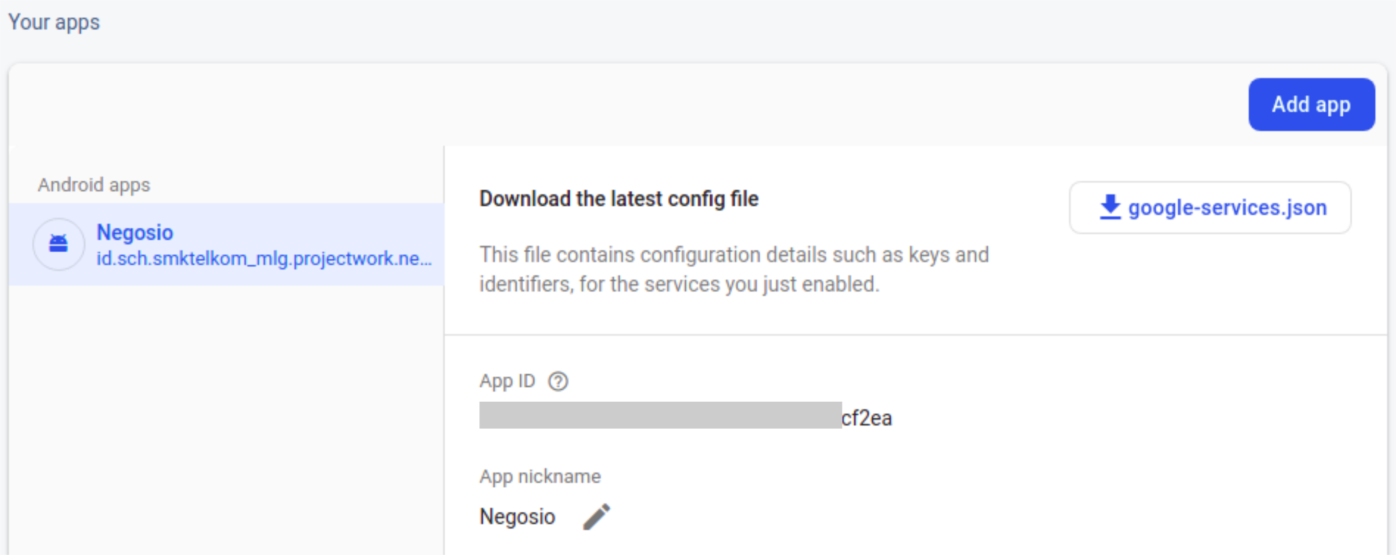Click the Negosio nickname text
Viewport: 1396px width, 555px height.
click(517, 517)
